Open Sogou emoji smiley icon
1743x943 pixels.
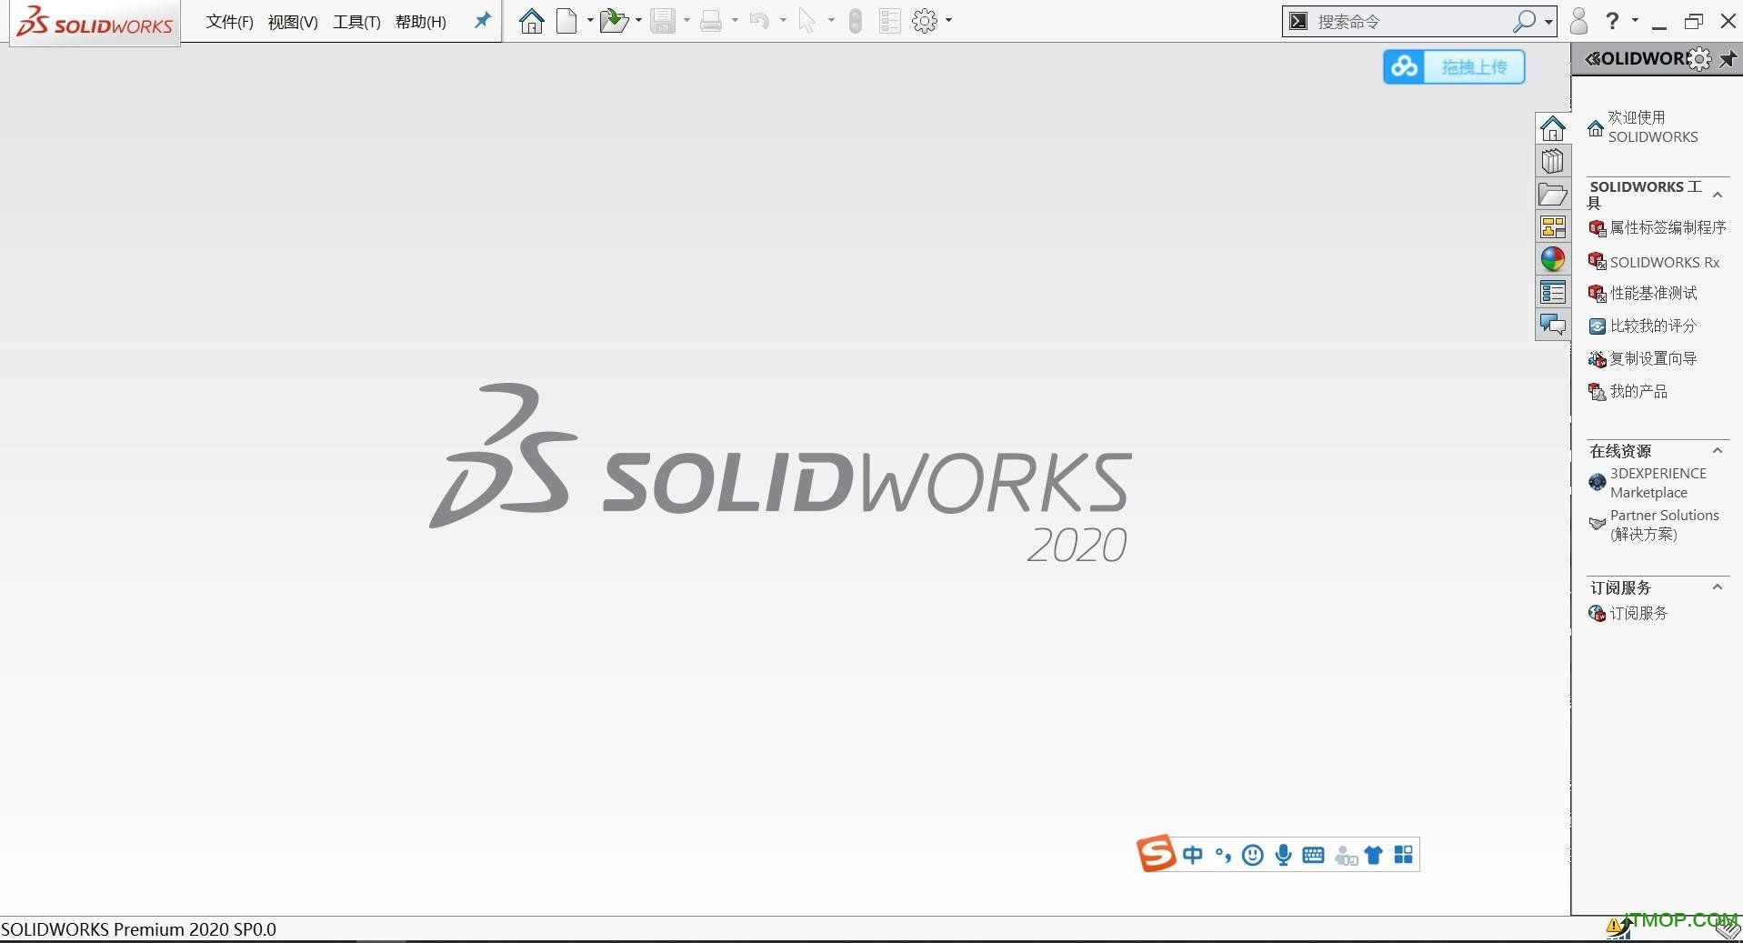pos(1253,855)
